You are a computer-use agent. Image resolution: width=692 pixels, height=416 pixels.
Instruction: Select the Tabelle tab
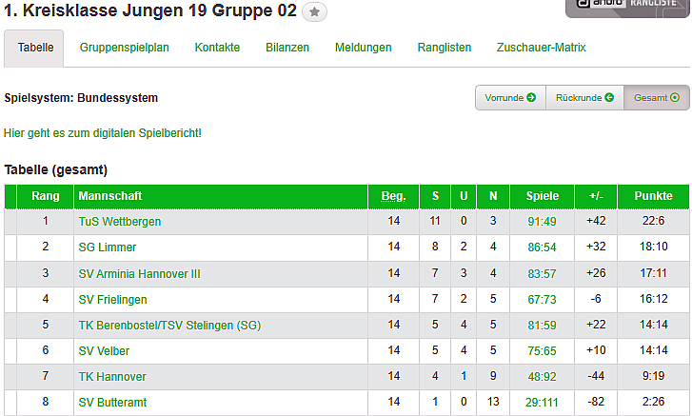pyautogui.click(x=35, y=48)
